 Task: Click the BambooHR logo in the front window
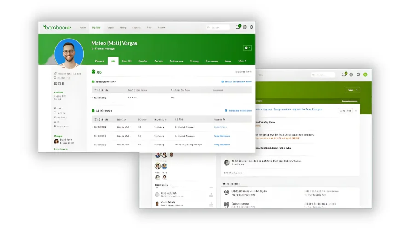pyautogui.click(x=57, y=28)
